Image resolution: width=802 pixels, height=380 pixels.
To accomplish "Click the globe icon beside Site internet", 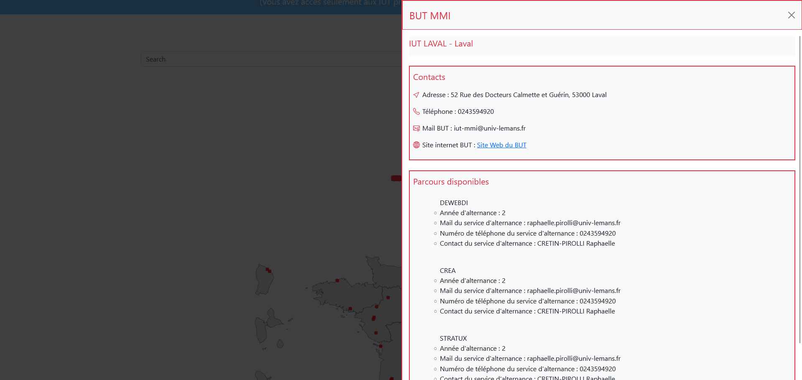I will pos(416,145).
